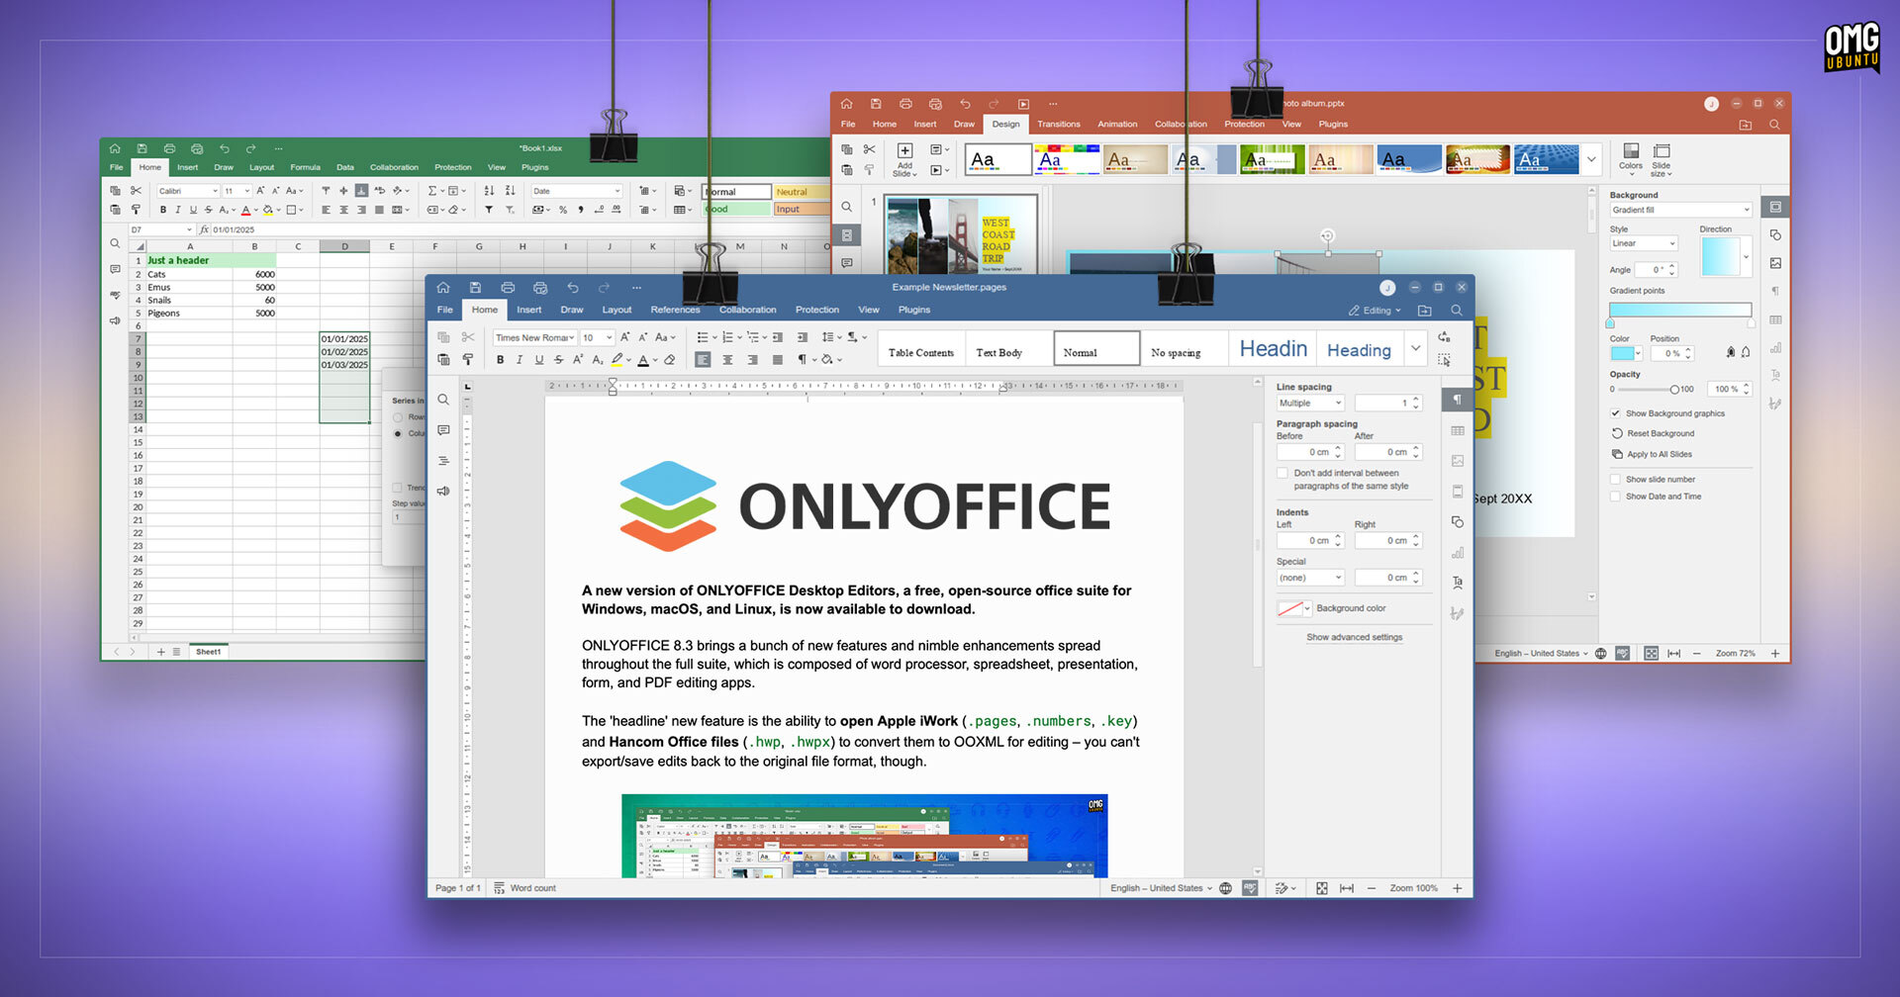The image size is (1900, 997).
Task: Open File menu in document editor
Action: 445,311
